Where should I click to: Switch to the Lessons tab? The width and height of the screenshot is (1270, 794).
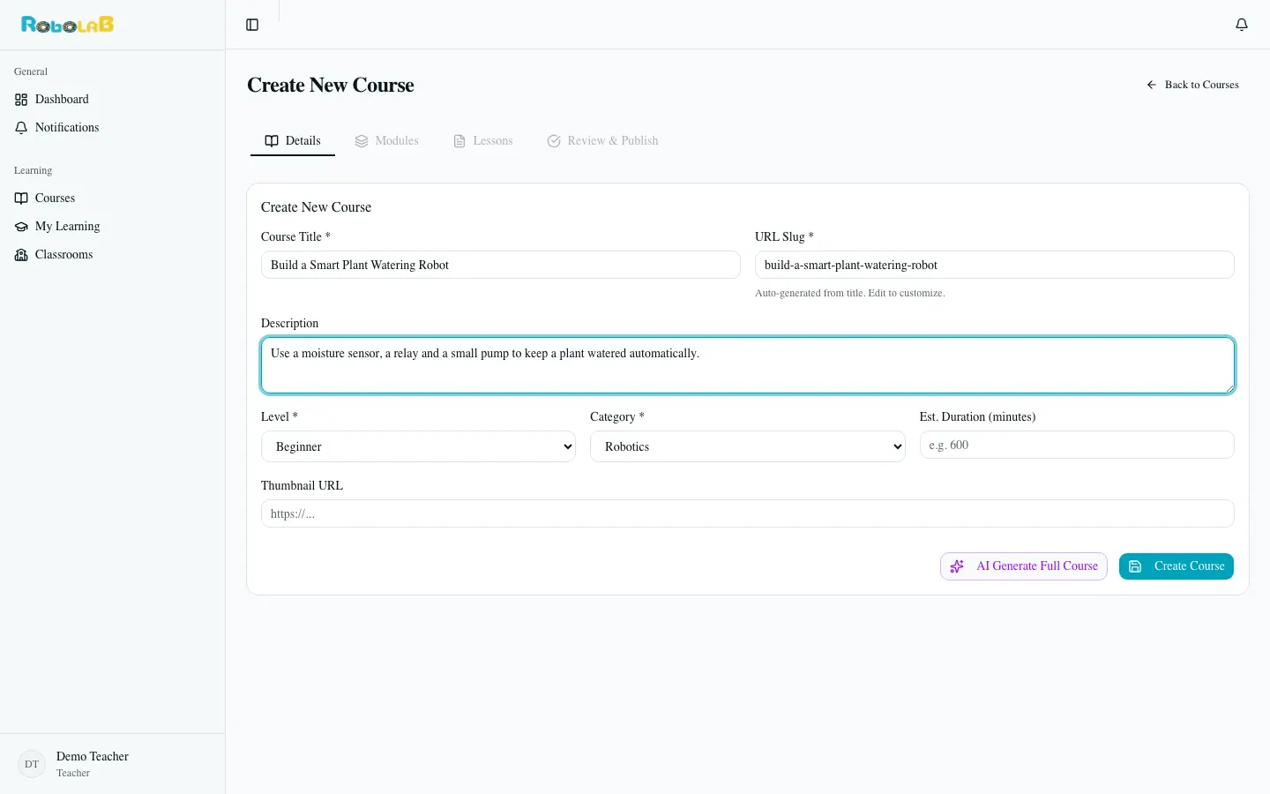(483, 141)
